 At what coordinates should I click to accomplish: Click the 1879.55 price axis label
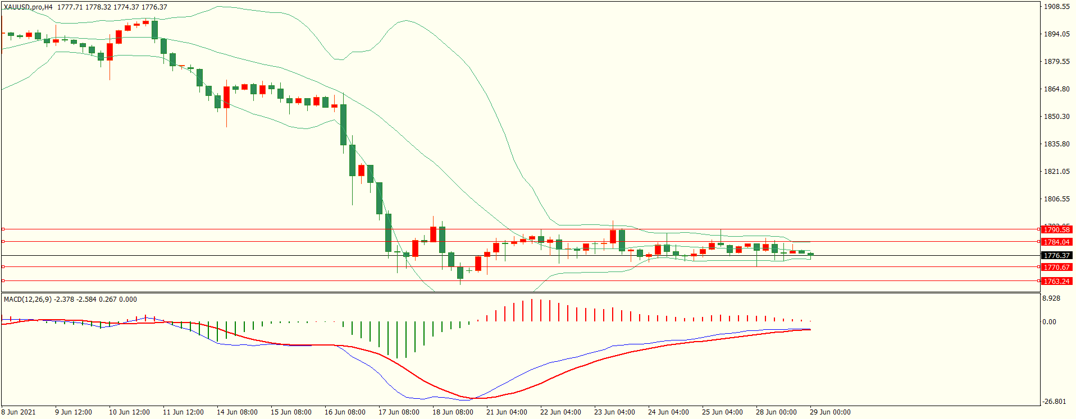(x=1056, y=62)
